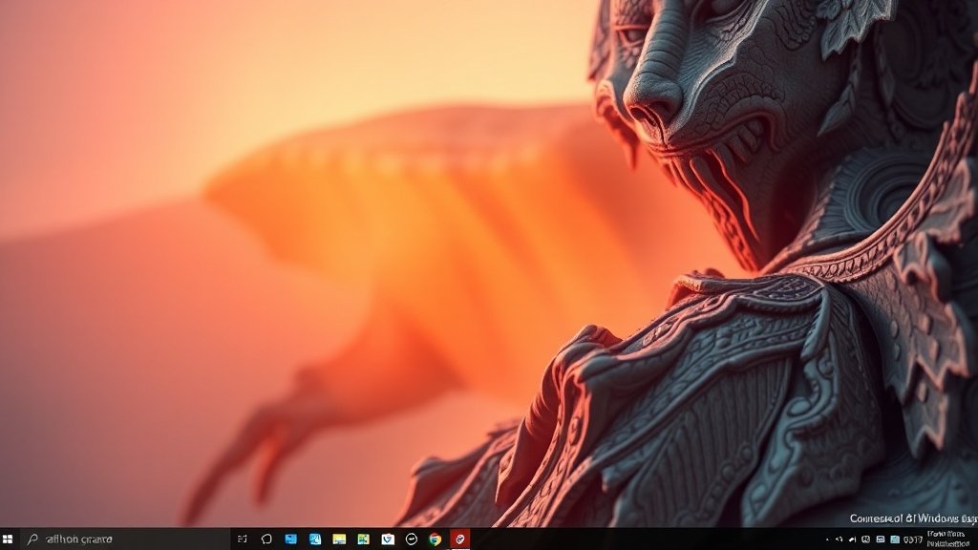Open the green and yellow taskbar app
Screen dimensions: 978x550
363,539
